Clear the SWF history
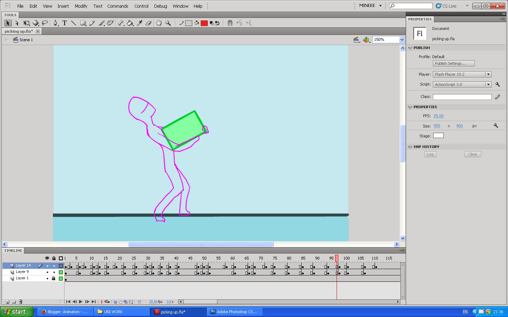Screen dimensions: 508x317 point(473,154)
